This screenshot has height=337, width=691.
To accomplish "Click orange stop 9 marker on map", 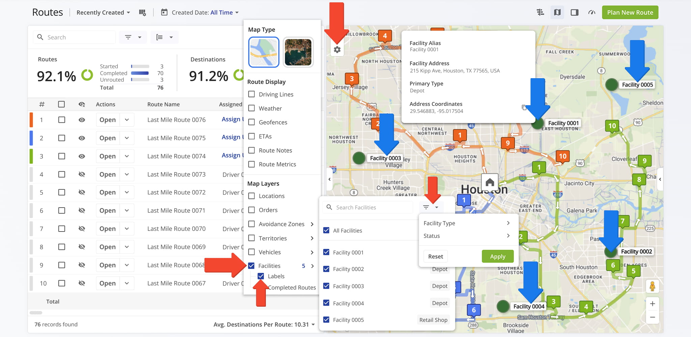I will tap(508, 144).
